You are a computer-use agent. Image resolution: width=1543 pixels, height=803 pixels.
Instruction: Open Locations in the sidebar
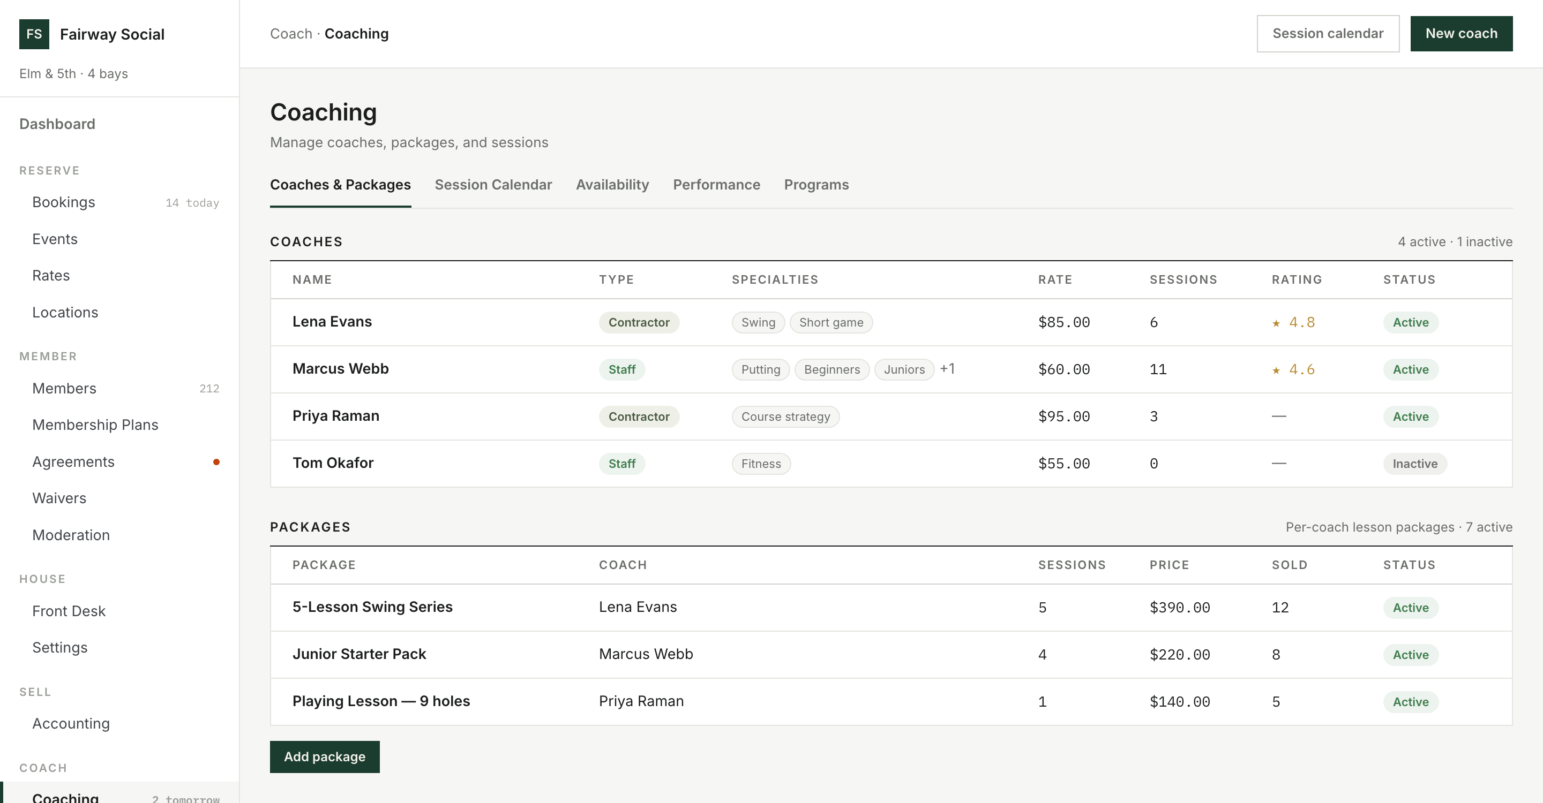[x=120, y=312]
